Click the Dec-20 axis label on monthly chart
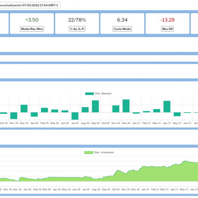Image resolution: width=198 pixels, height=198 pixels. (126, 123)
